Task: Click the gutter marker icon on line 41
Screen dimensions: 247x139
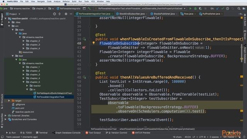Action: pos(84,47)
